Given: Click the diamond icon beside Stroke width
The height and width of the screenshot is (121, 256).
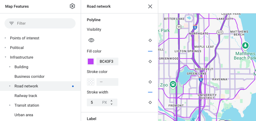Looking at the screenshot, I should 150,102.
